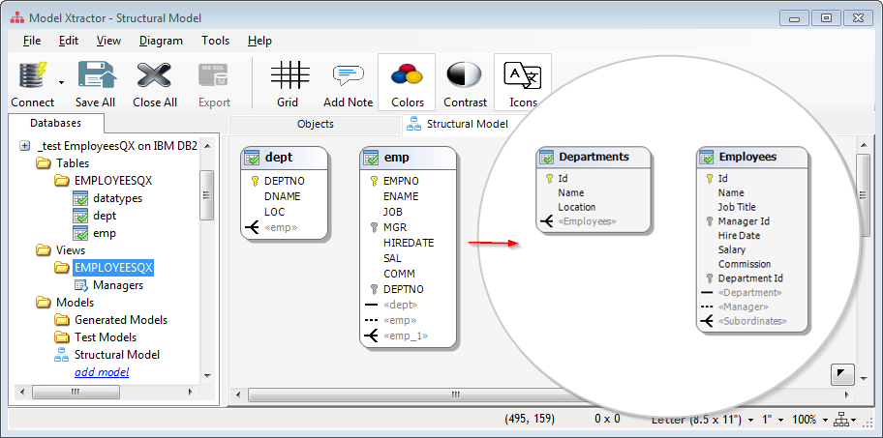Click the Departments table header icon
This screenshot has width=883, height=438.
pos(547,158)
